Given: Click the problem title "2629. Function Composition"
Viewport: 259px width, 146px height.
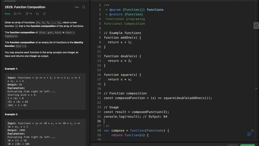Looking at the screenshot, I should 25,7.
